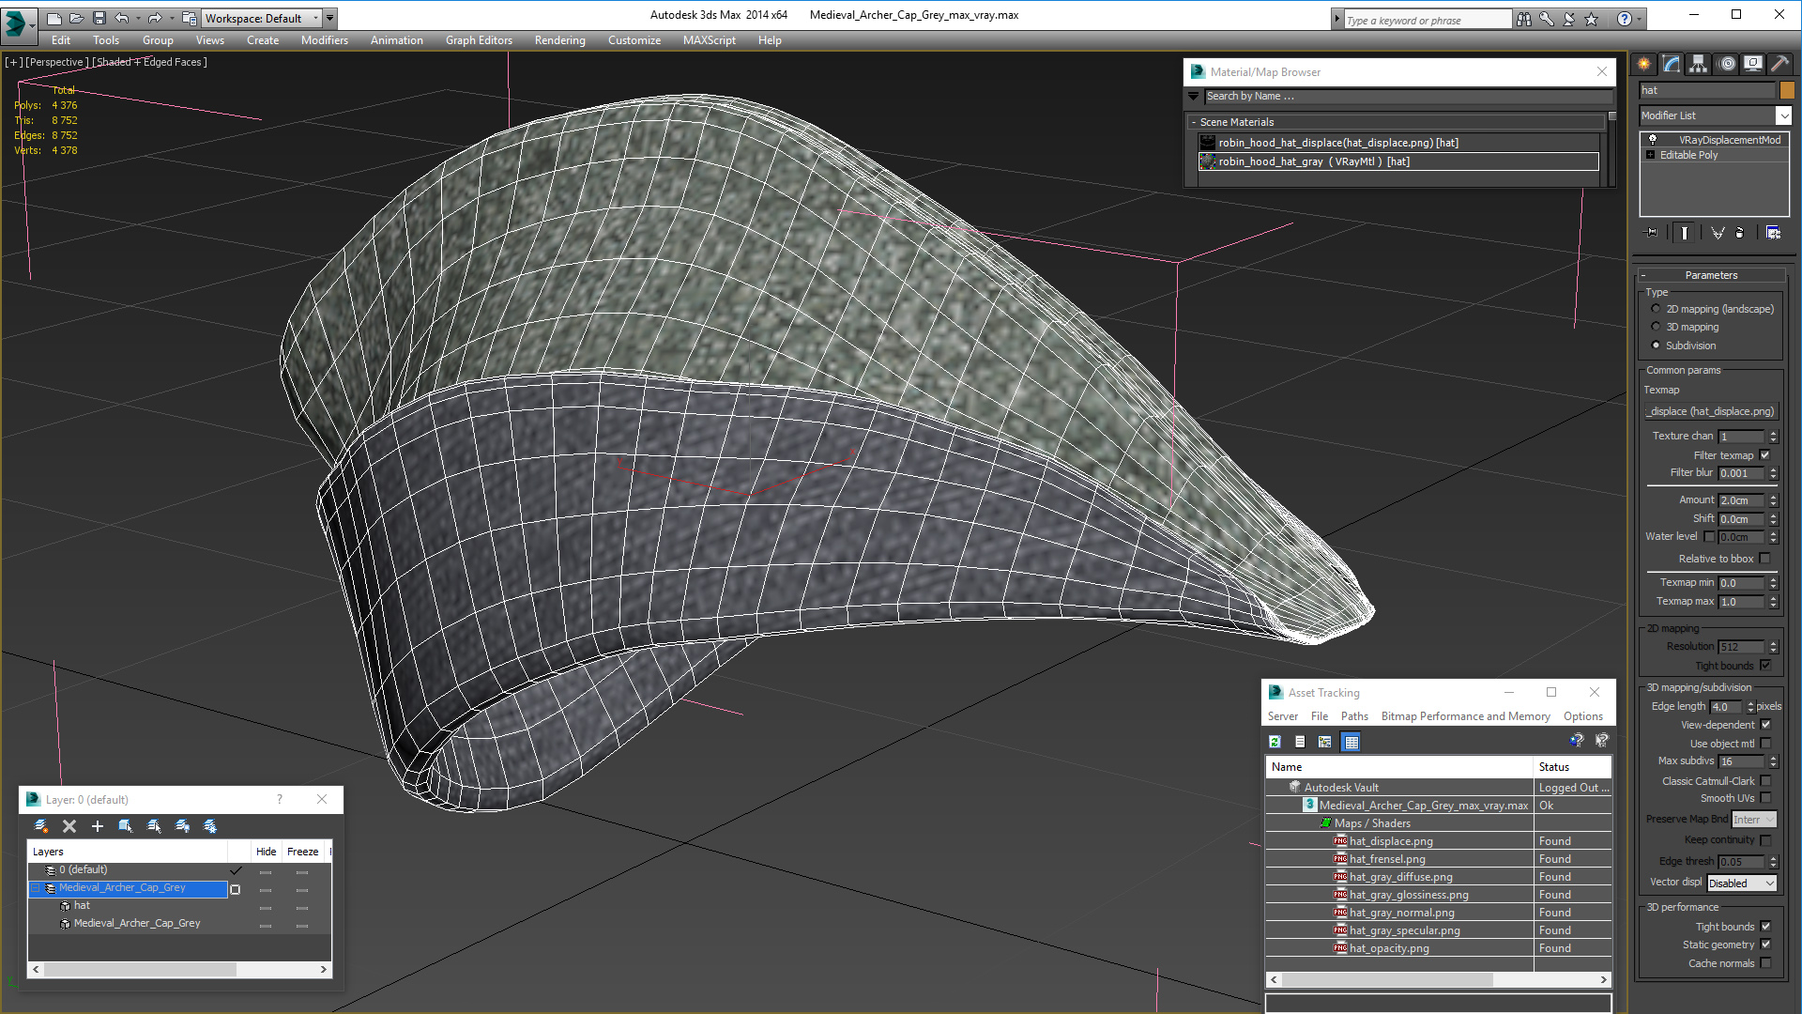Open the Modifiers menu
Screen dimensions: 1802x1014
[325, 40]
